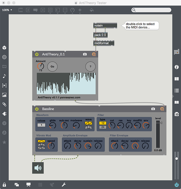Click the ? help button in AntiTheory
Viewport: 181px width, 189px height.
point(90,67)
